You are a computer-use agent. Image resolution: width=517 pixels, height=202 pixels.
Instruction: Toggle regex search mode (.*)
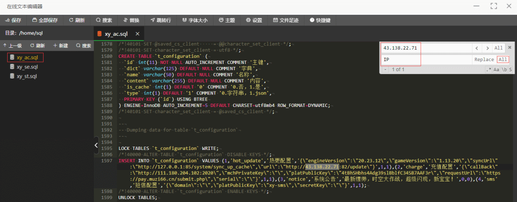pos(488,70)
